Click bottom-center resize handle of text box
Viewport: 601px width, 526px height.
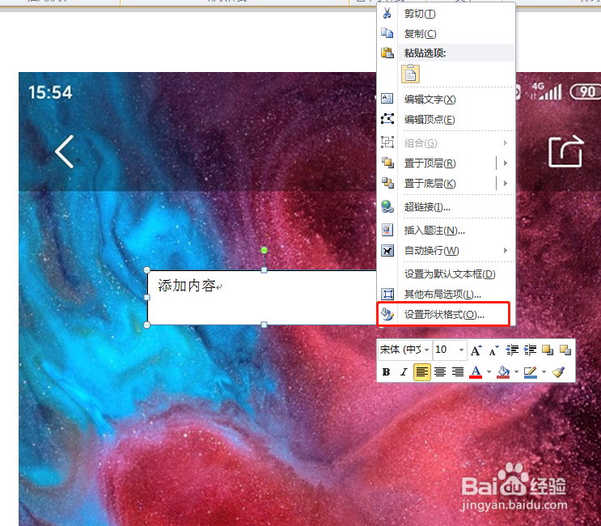[x=264, y=325]
